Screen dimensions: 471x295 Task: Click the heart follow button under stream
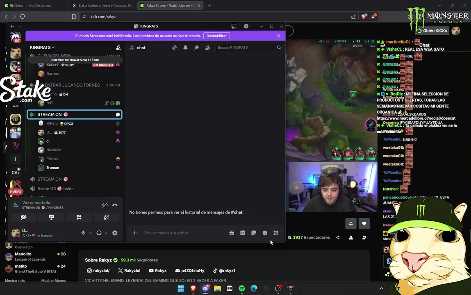(364, 224)
